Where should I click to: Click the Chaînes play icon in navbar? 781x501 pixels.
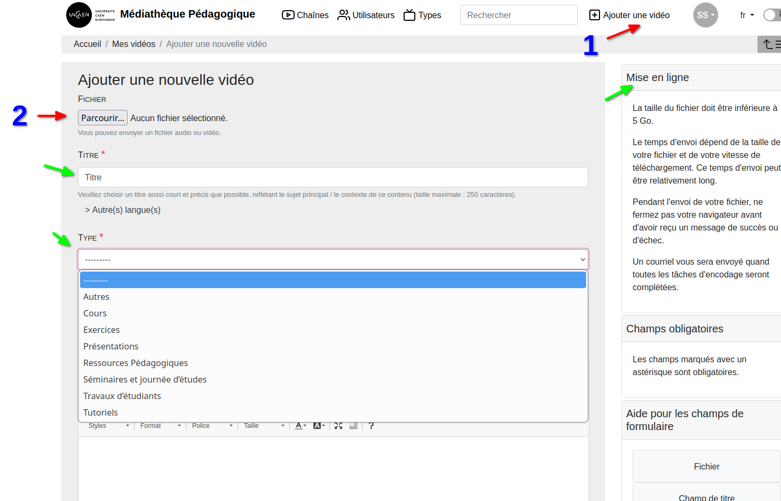[288, 15]
